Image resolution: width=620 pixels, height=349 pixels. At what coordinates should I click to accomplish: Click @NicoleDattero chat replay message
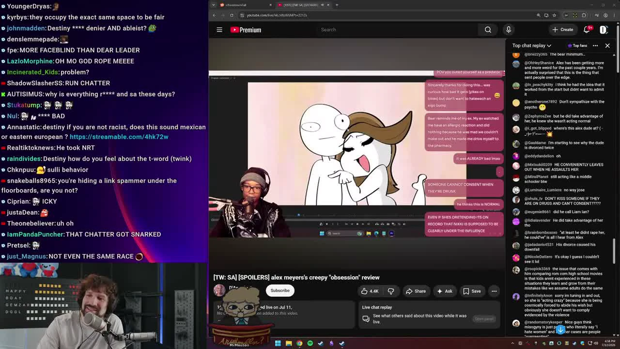[560, 259]
